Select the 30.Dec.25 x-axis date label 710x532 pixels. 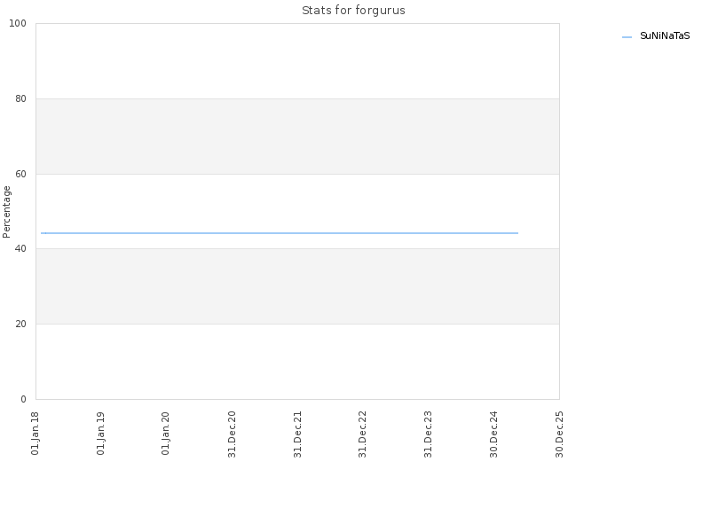tap(560, 434)
